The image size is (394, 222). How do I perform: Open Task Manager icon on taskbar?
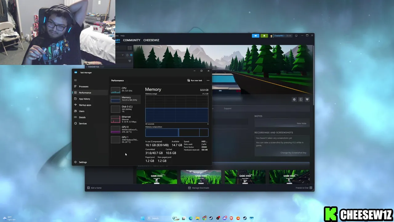point(251,218)
